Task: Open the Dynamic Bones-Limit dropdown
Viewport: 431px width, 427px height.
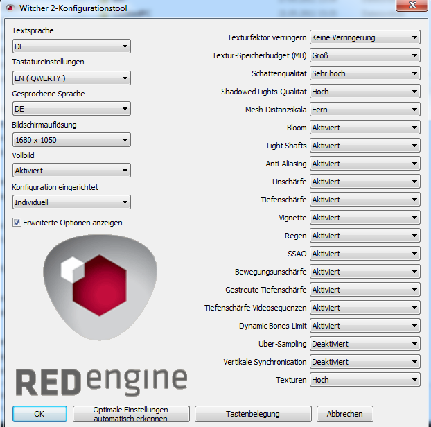Action: pyautogui.click(x=365, y=326)
